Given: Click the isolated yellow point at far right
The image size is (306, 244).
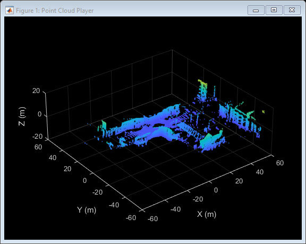Looking at the screenshot, I should [x=263, y=112].
